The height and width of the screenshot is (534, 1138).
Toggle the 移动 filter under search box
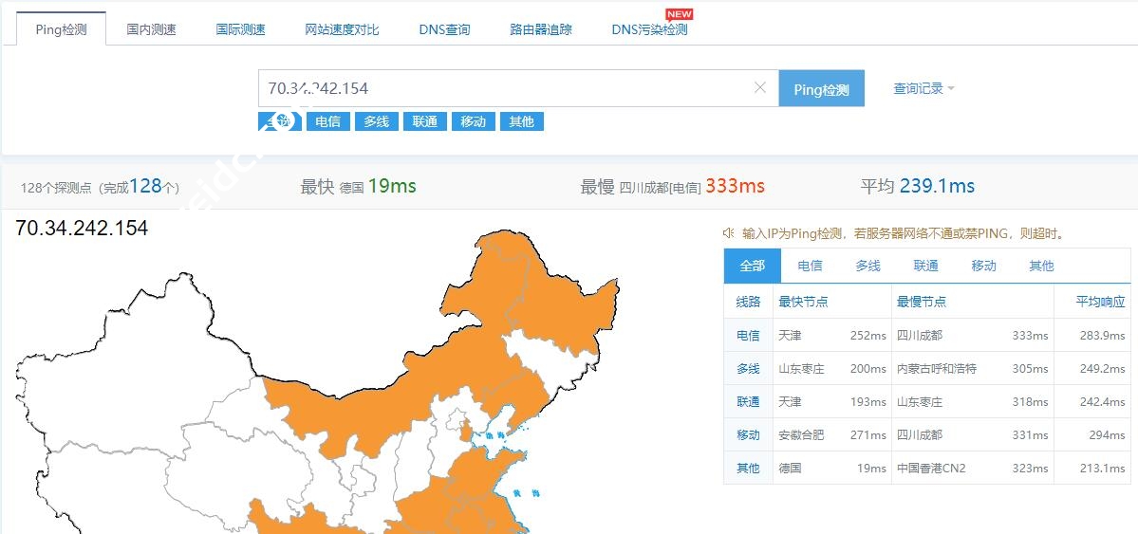(474, 121)
